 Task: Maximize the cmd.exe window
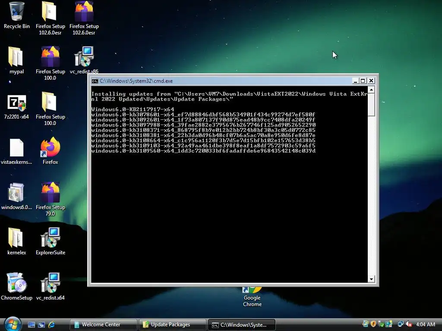(363, 81)
